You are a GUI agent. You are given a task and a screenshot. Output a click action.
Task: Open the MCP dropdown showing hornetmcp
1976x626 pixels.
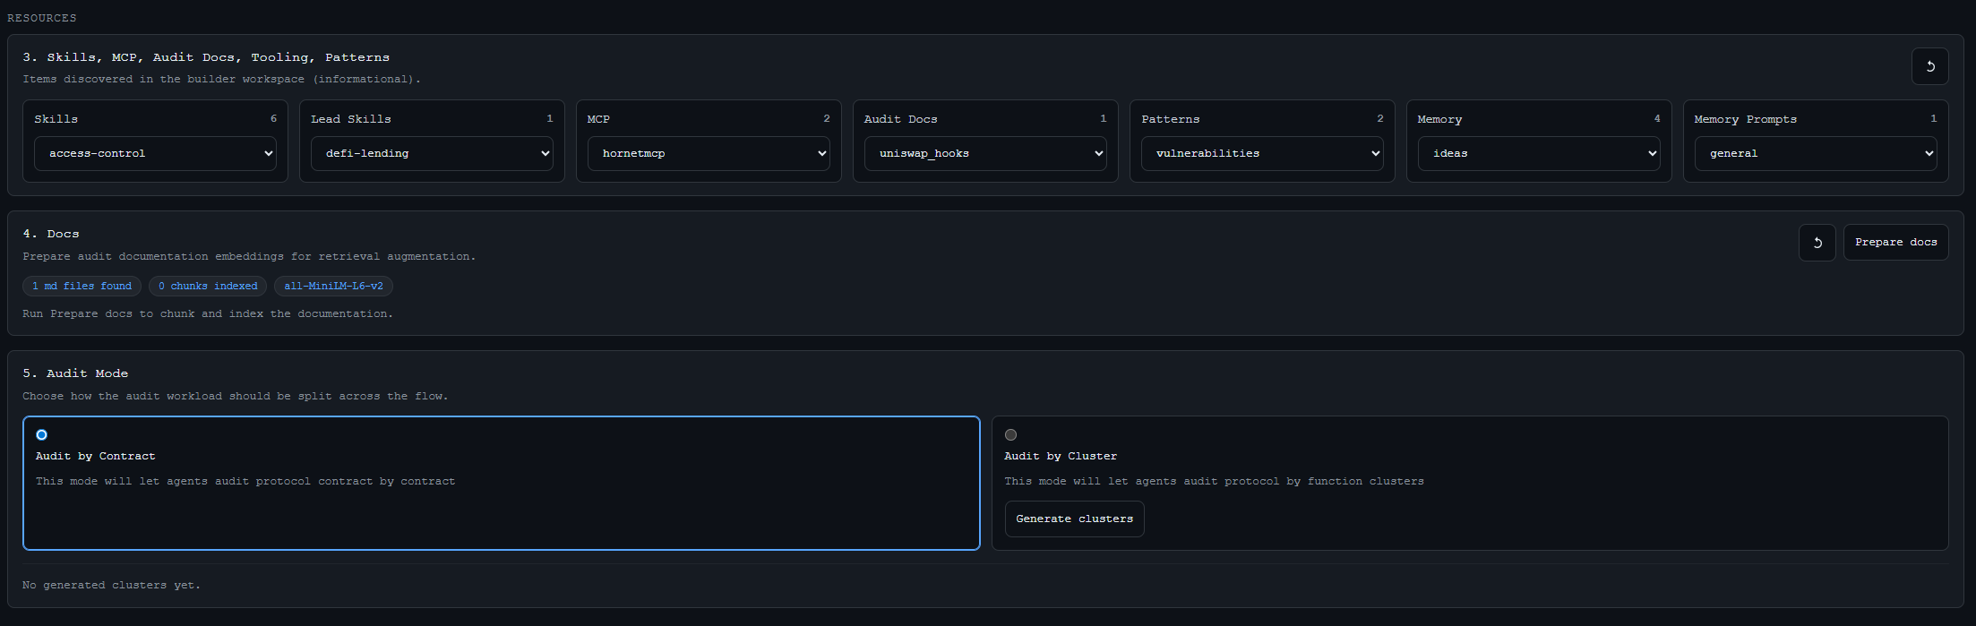709,153
